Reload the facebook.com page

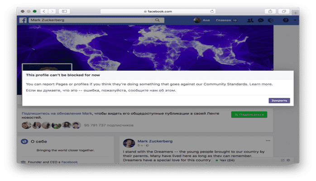[x=212, y=11]
